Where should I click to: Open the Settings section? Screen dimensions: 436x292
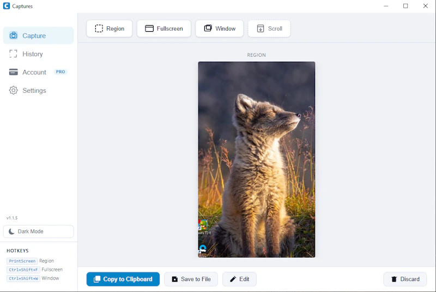[x=38, y=91]
